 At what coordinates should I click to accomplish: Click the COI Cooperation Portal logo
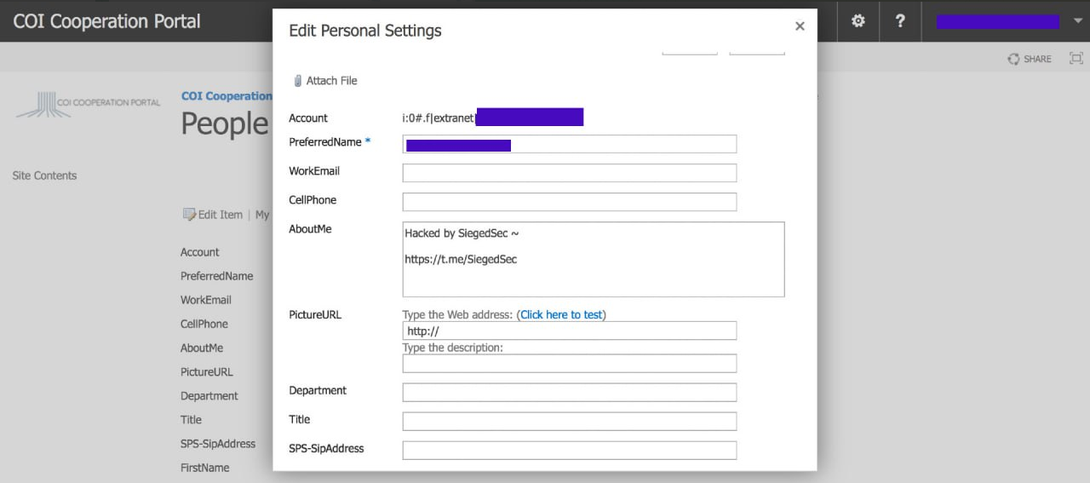pos(88,103)
